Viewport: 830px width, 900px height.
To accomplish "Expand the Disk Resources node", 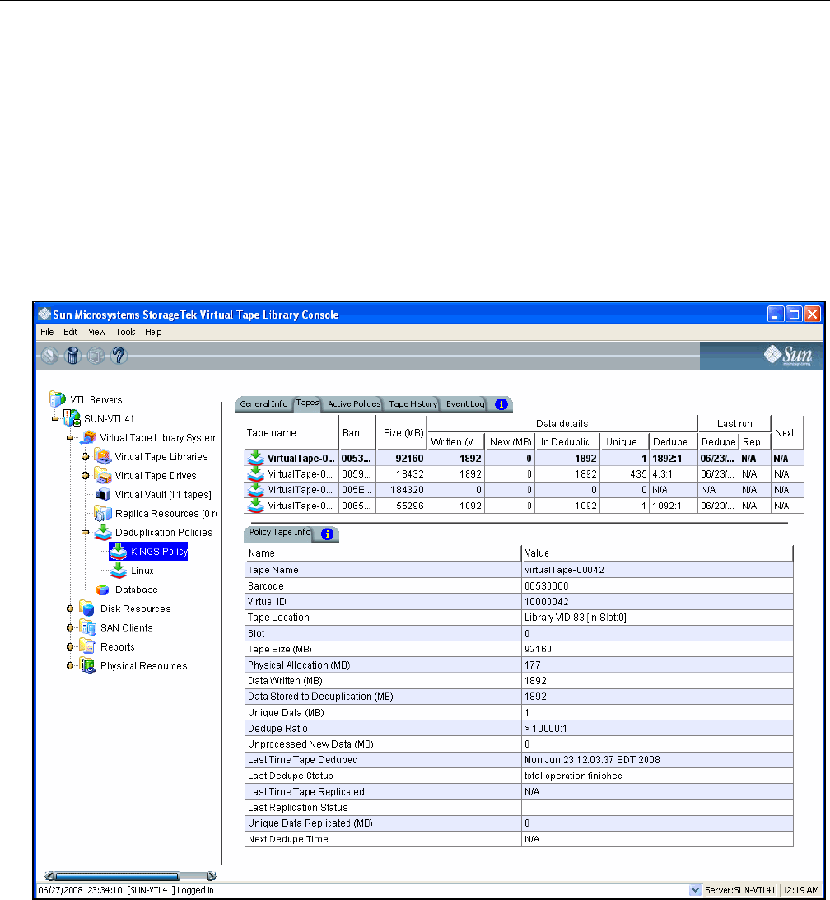I will 70,609.
